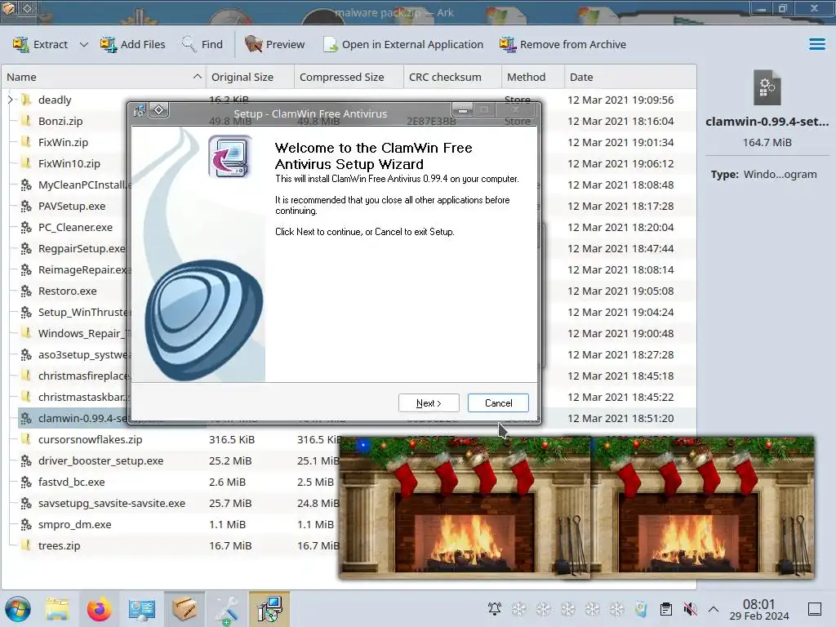Click the Ark titlebar diamond icon

click(x=27, y=8)
